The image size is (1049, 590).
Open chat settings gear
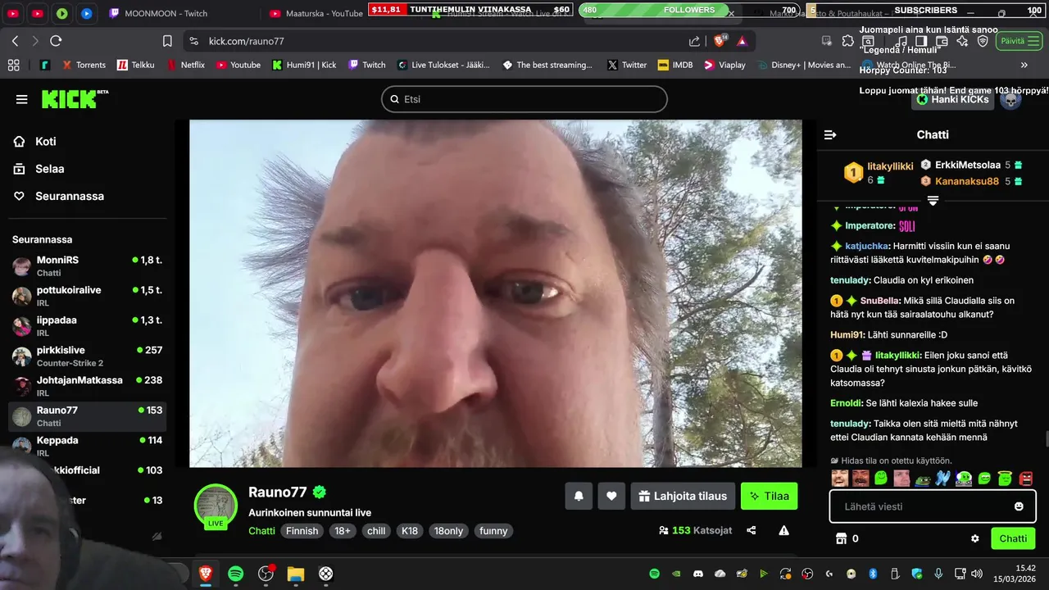point(975,538)
